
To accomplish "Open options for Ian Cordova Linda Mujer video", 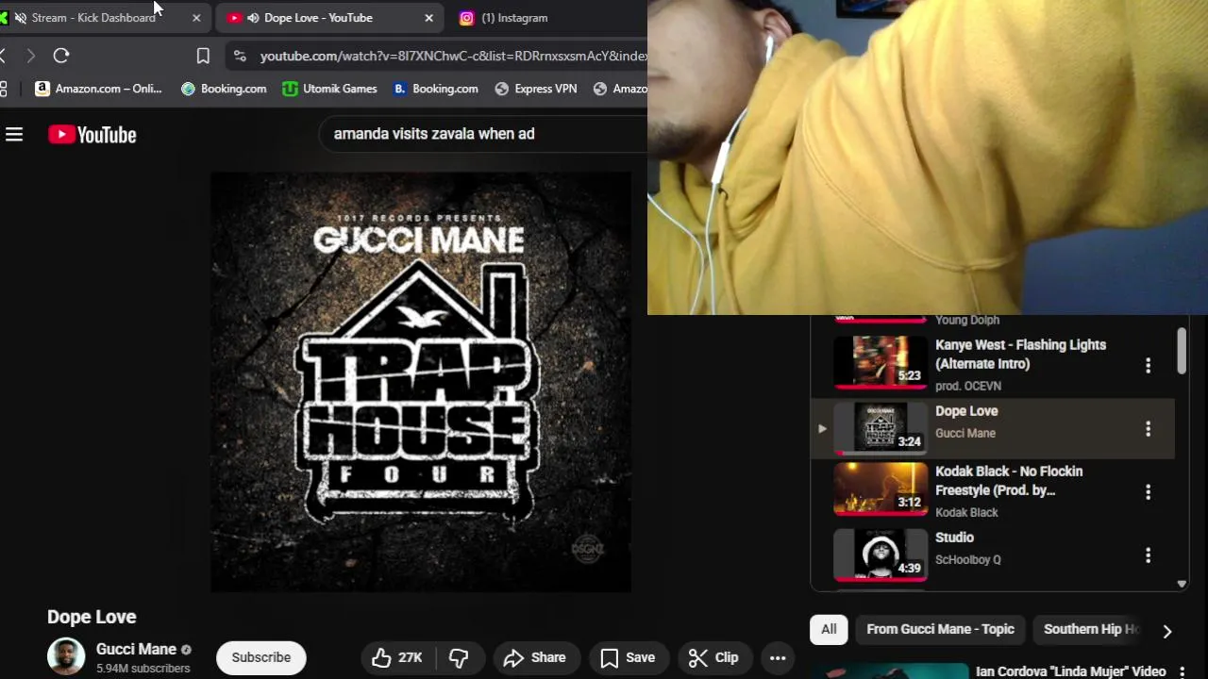I will (x=1182, y=672).
